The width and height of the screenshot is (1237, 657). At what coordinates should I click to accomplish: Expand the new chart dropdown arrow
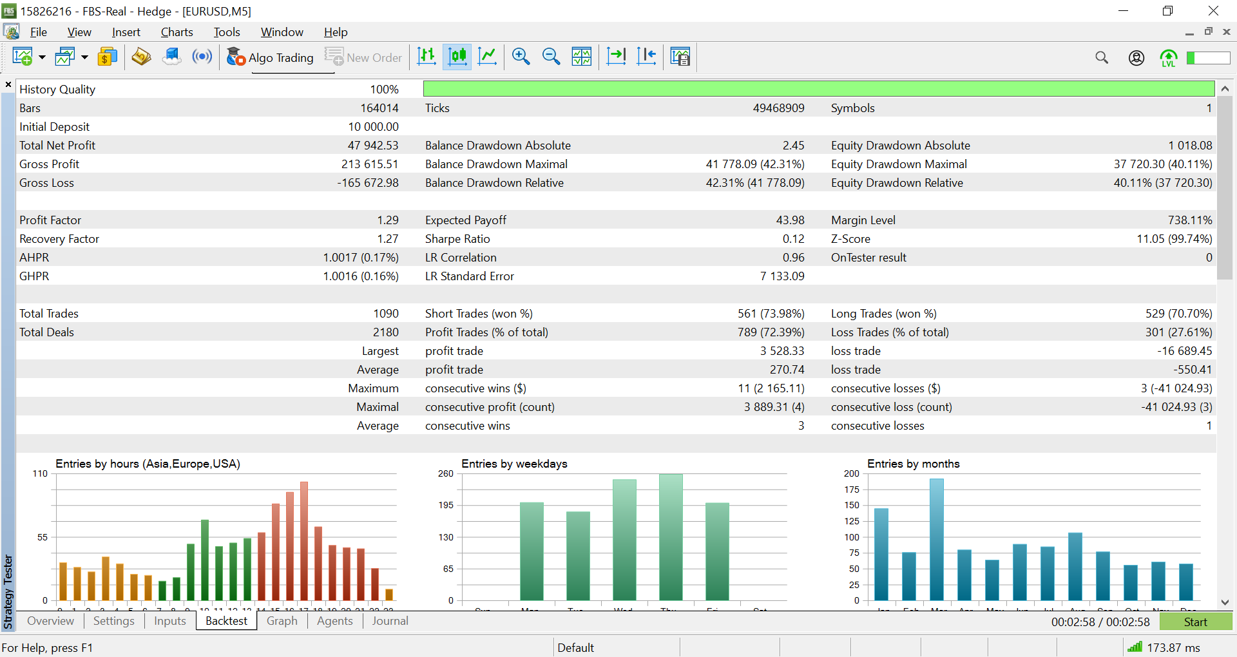pyautogui.click(x=42, y=57)
